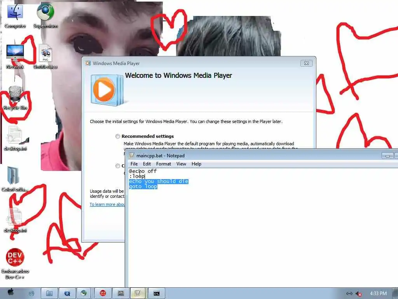398x299 pixels.
Task: Open the File menu in Notepad
Action: coord(134,164)
